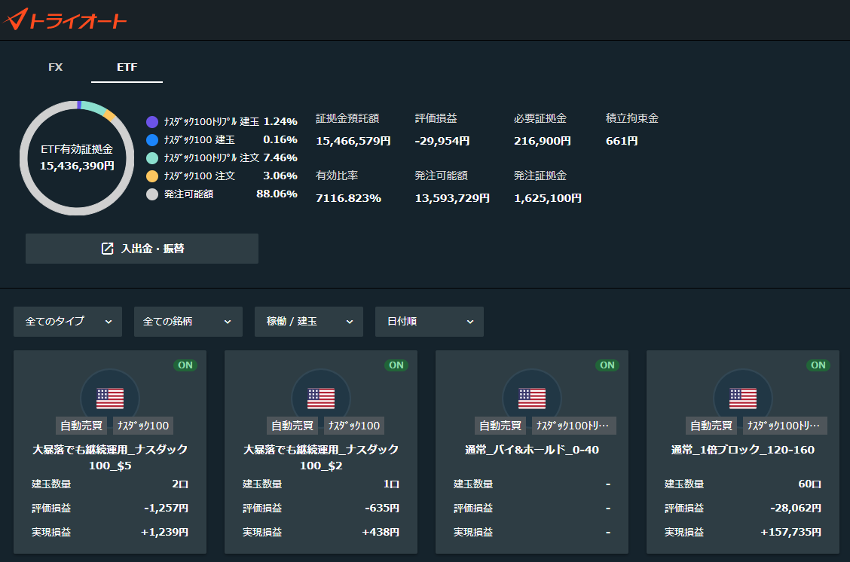Click yellow swatch for ナスダック100 注文
Image resolution: width=850 pixels, height=562 pixels.
tap(152, 176)
